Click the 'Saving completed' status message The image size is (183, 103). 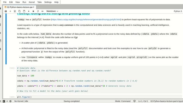pyautogui.click(x=71, y=101)
